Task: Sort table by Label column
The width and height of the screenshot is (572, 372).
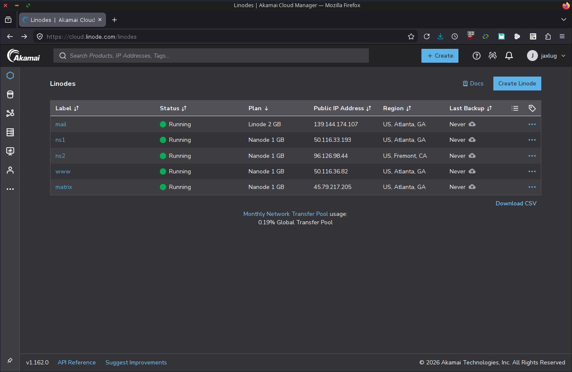Action: [x=67, y=108]
